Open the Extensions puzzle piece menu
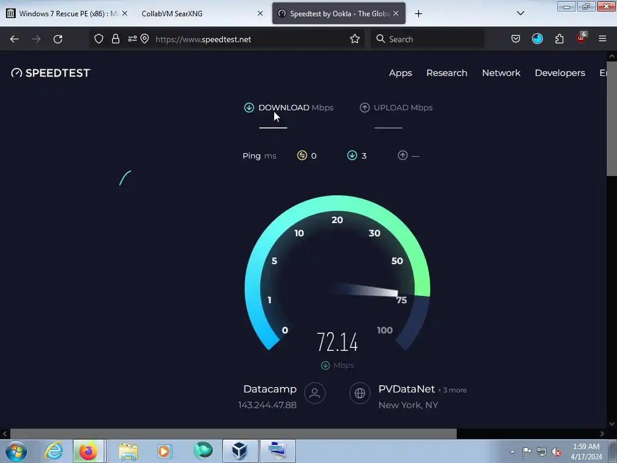The width and height of the screenshot is (617, 463). (x=559, y=39)
